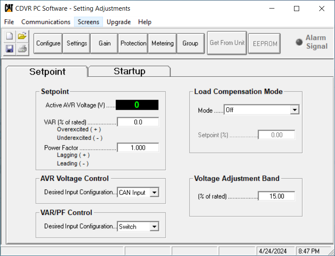
Task: Click the Load Compensation Setpoint (%) field
Action: [x=277, y=135]
